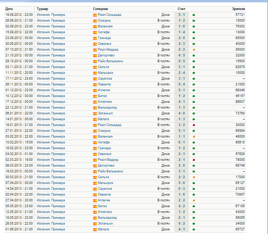268x234 pixels.
Task: Click the green dot in the 01.06.2013 Малага row
Action: pos(194,229)
